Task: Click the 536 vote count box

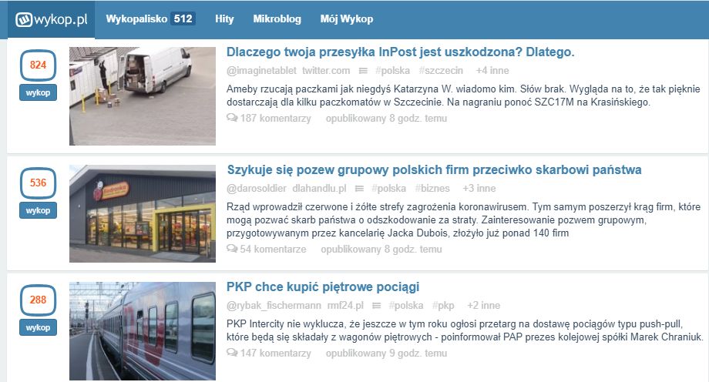Action: [38, 183]
